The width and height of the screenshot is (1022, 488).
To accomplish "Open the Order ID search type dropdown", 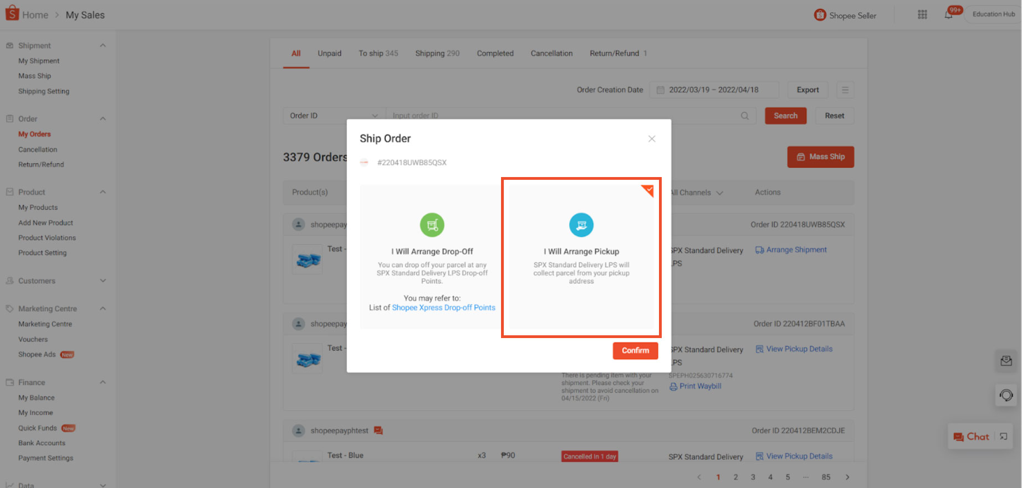I will pyautogui.click(x=334, y=116).
